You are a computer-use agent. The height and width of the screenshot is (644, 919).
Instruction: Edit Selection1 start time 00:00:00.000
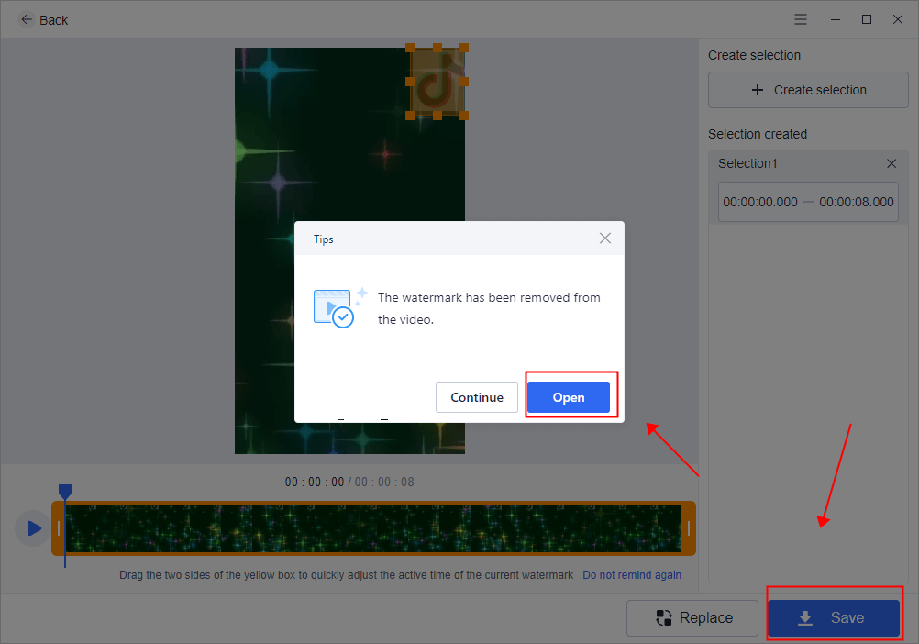click(x=760, y=202)
